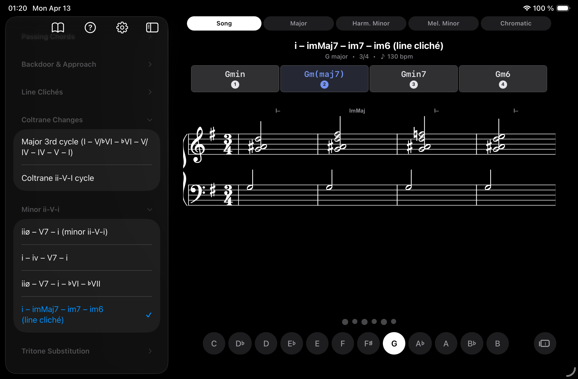This screenshot has height=379, width=578.
Task: Select the Gm6 chord card
Action: [x=502, y=78]
